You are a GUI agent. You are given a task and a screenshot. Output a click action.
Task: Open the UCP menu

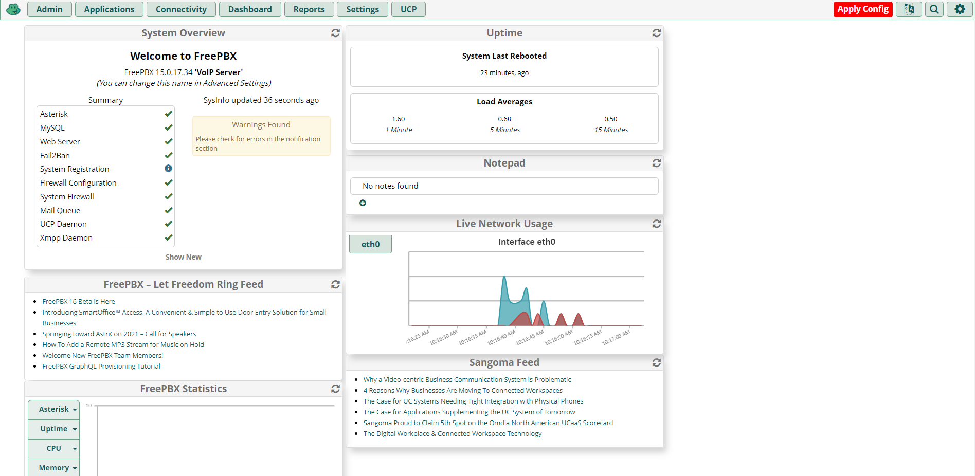409,9
